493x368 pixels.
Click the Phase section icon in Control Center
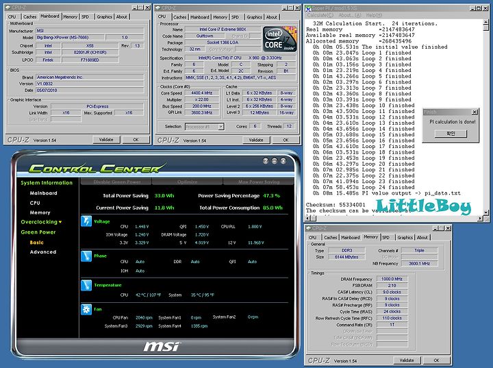coord(86,256)
